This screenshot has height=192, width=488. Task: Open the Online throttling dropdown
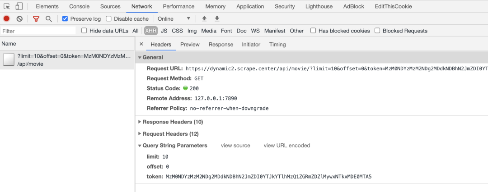174,18
